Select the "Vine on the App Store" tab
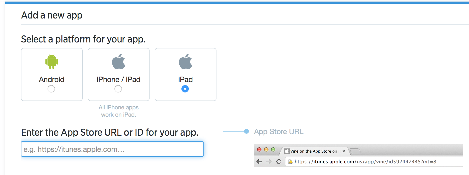Screen dimensions: 469x175 (x=314, y=151)
